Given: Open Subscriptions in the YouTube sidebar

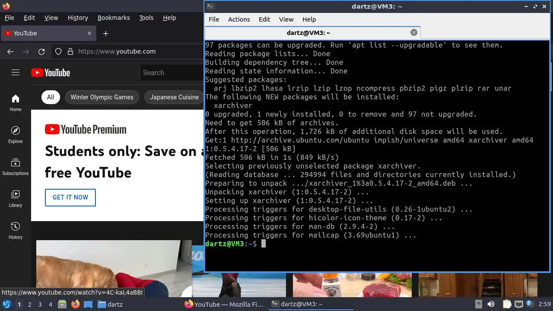Looking at the screenshot, I should tap(16, 167).
